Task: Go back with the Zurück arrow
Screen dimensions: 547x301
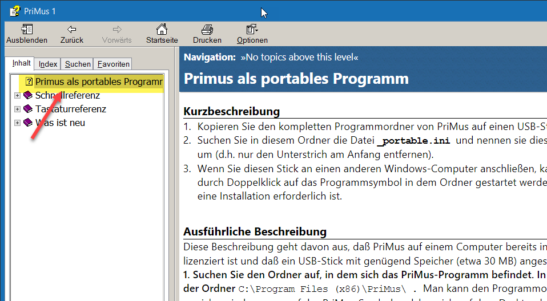Action: coord(71,29)
